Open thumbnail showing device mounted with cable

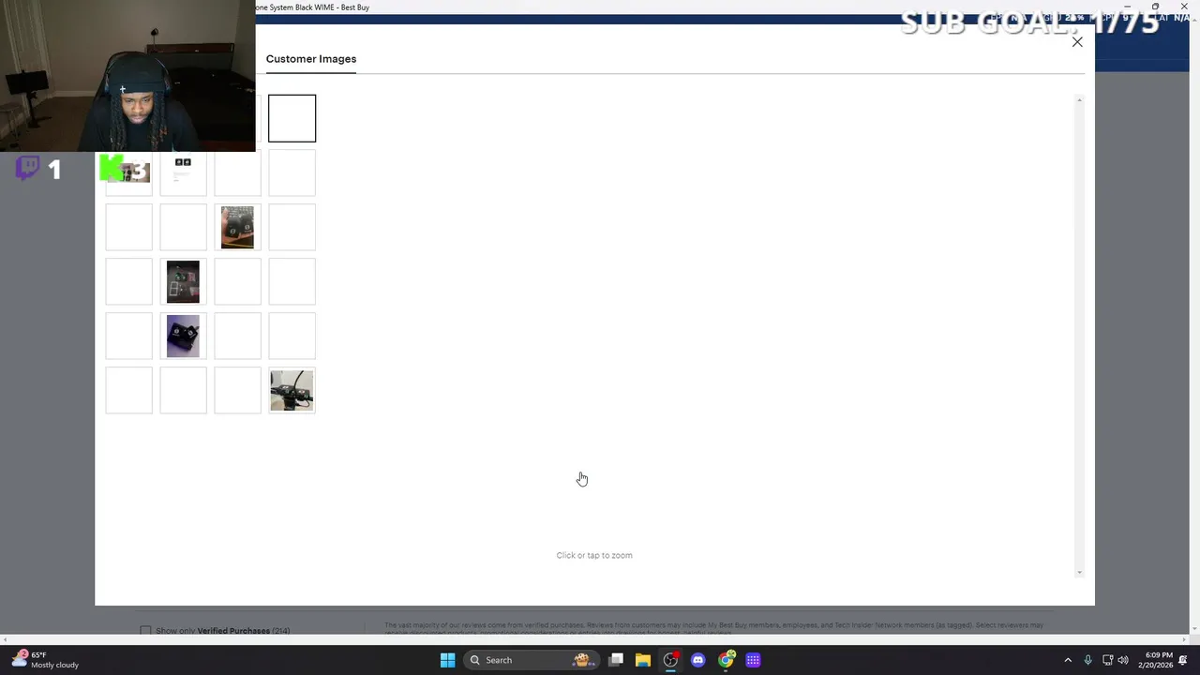(x=292, y=390)
